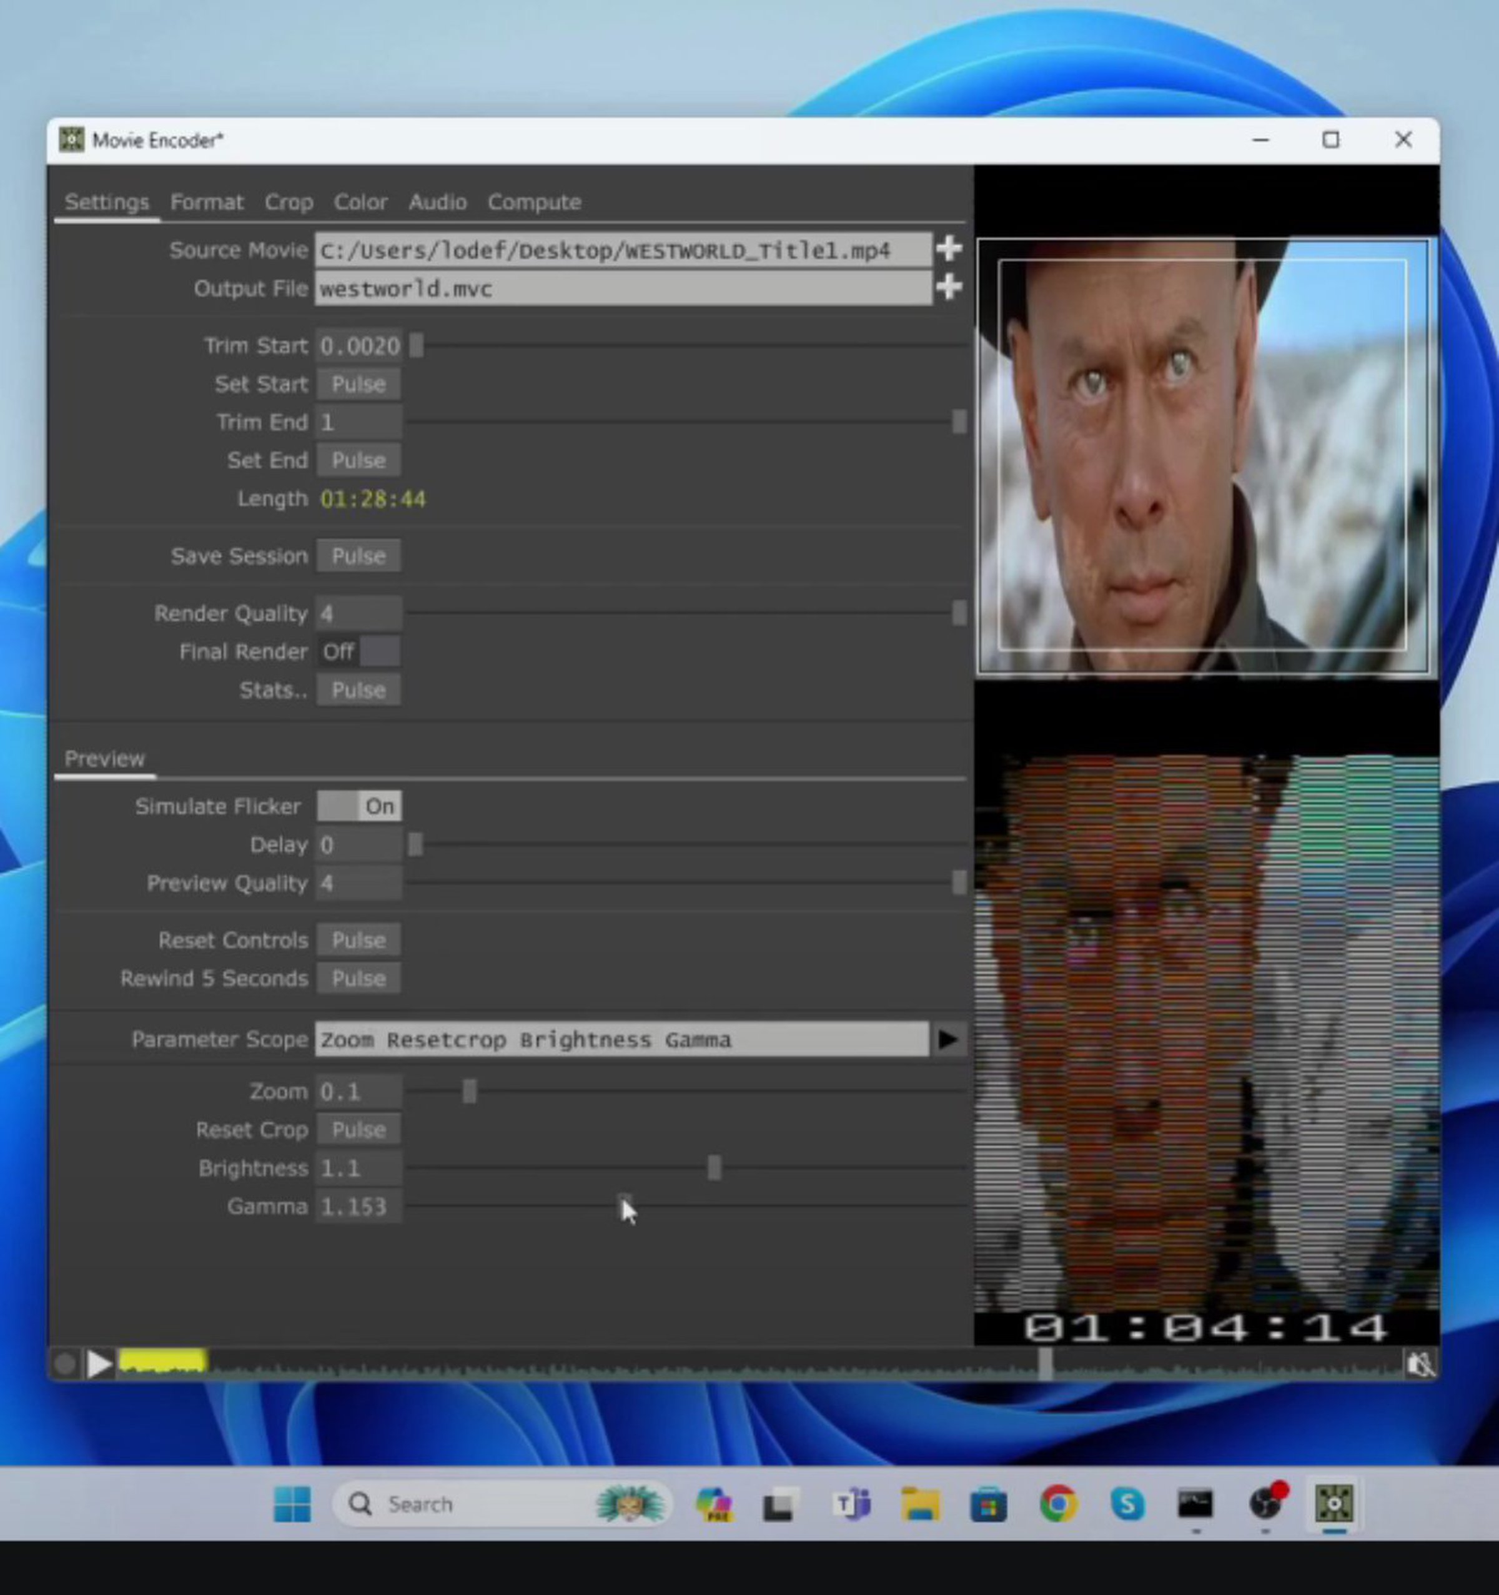Turn on the Final Render toggle

coord(360,651)
